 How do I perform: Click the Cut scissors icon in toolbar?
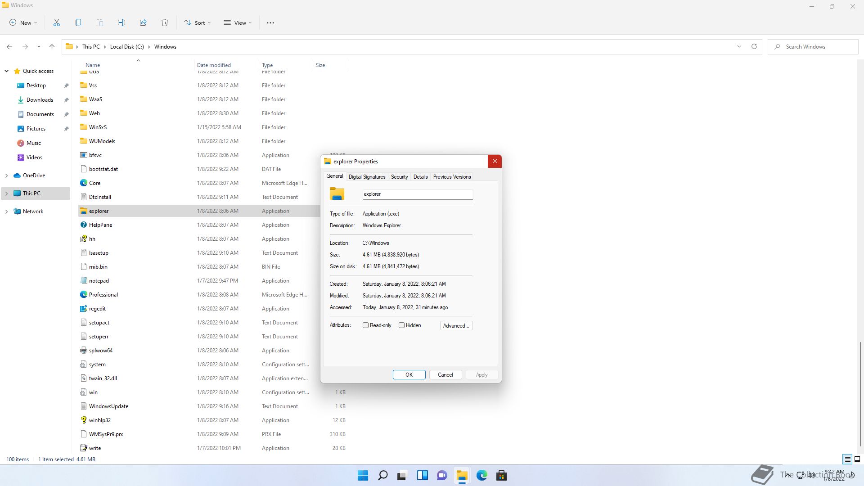click(x=57, y=22)
